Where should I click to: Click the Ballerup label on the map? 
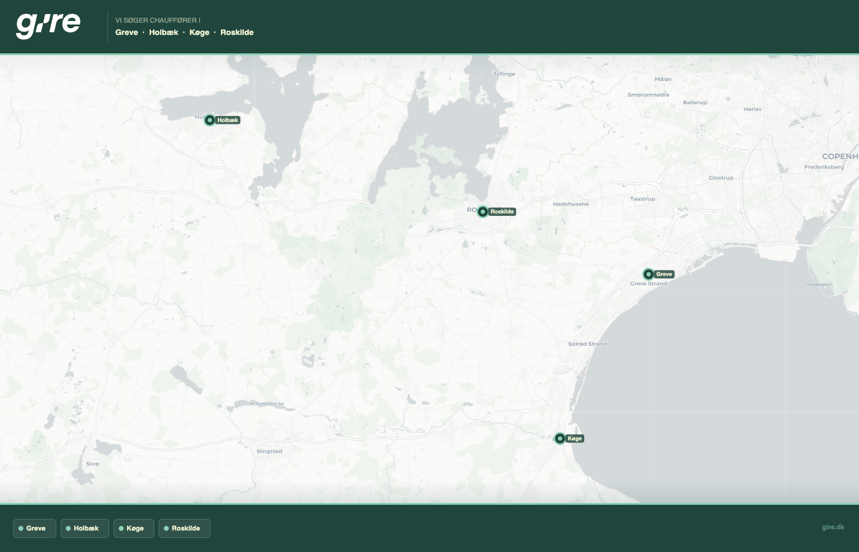[x=695, y=102]
